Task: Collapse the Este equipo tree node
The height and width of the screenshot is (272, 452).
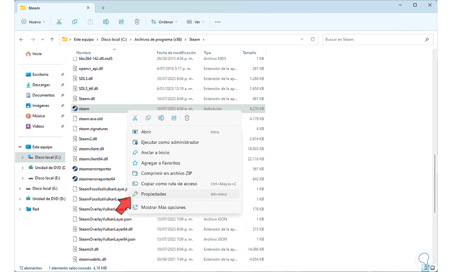Action: point(20,147)
